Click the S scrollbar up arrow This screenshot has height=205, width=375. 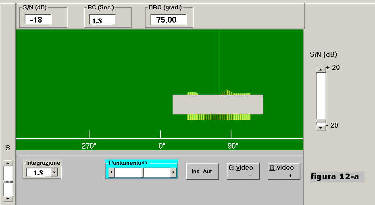coord(8,163)
